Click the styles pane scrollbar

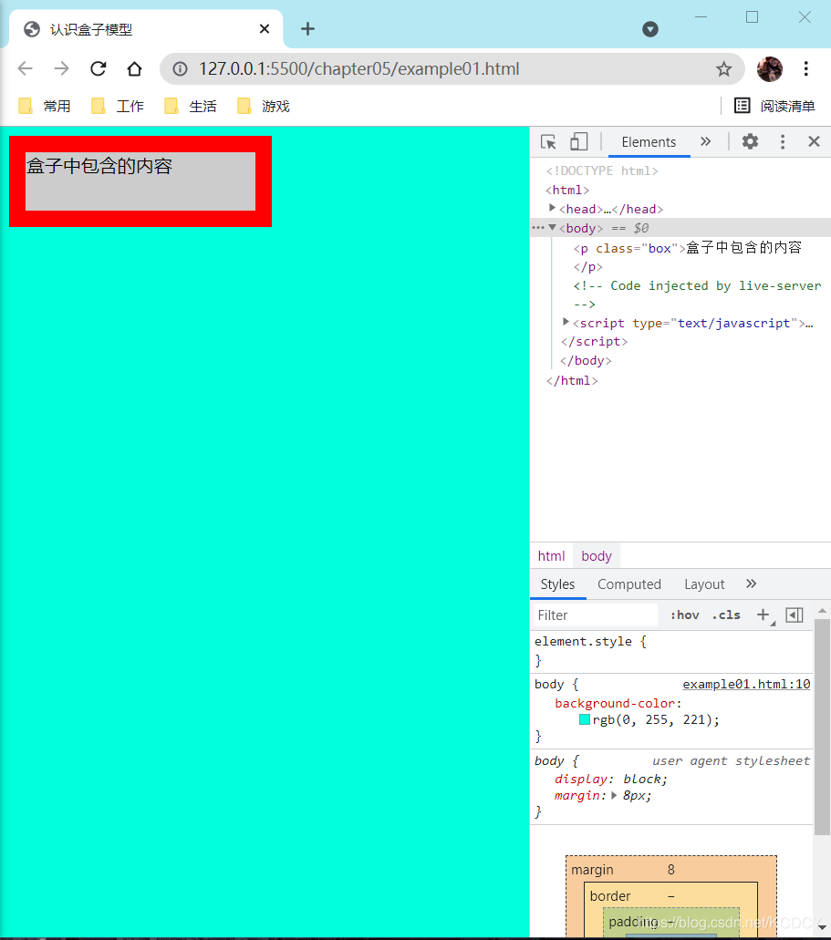click(822, 726)
